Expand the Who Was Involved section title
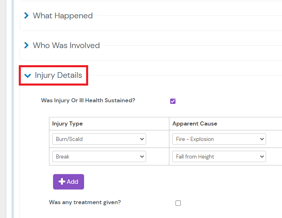This screenshot has width=282, height=218. point(66,45)
